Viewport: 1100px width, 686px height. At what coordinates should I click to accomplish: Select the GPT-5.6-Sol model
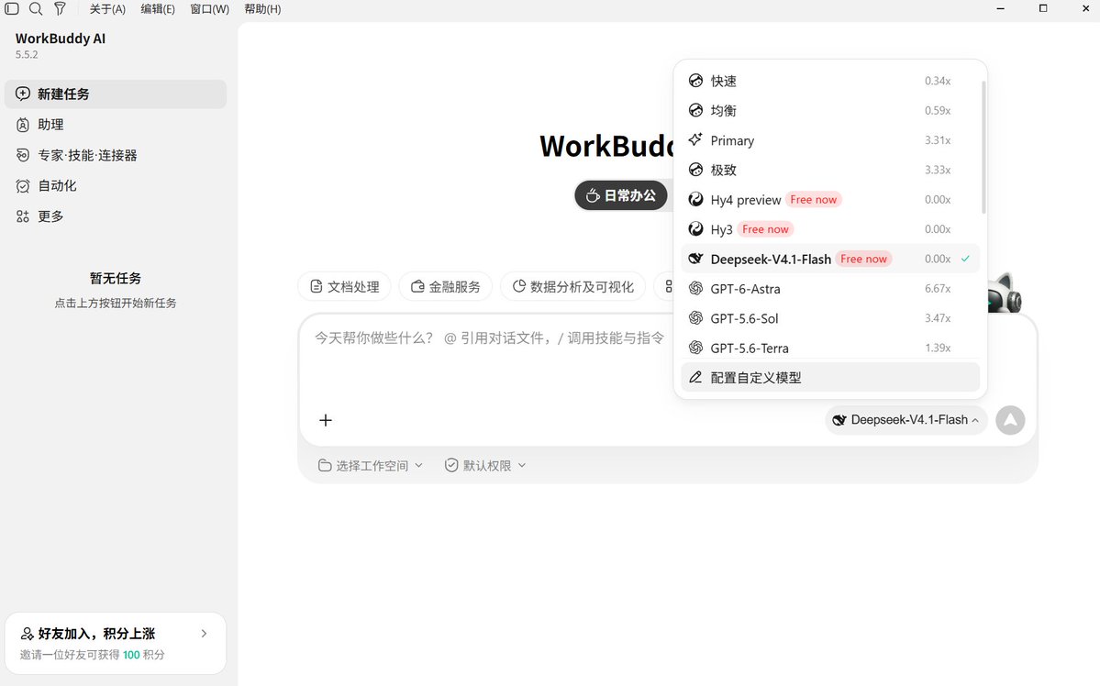[x=830, y=318]
